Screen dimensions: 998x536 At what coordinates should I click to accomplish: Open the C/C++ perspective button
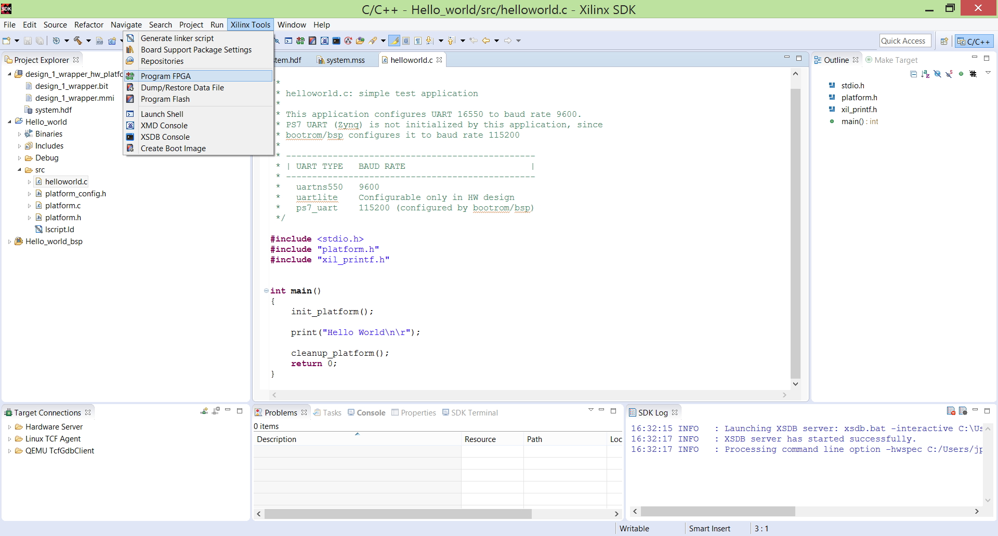pos(975,41)
